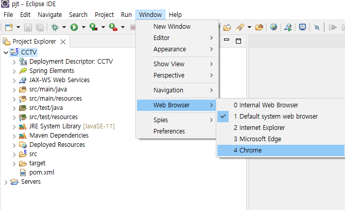This screenshot has height=210, width=345.
Task: Open the File menu
Action: pos(8,15)
